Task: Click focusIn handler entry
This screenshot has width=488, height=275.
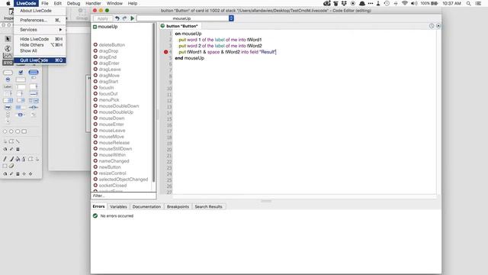Action: click(106, 88)
